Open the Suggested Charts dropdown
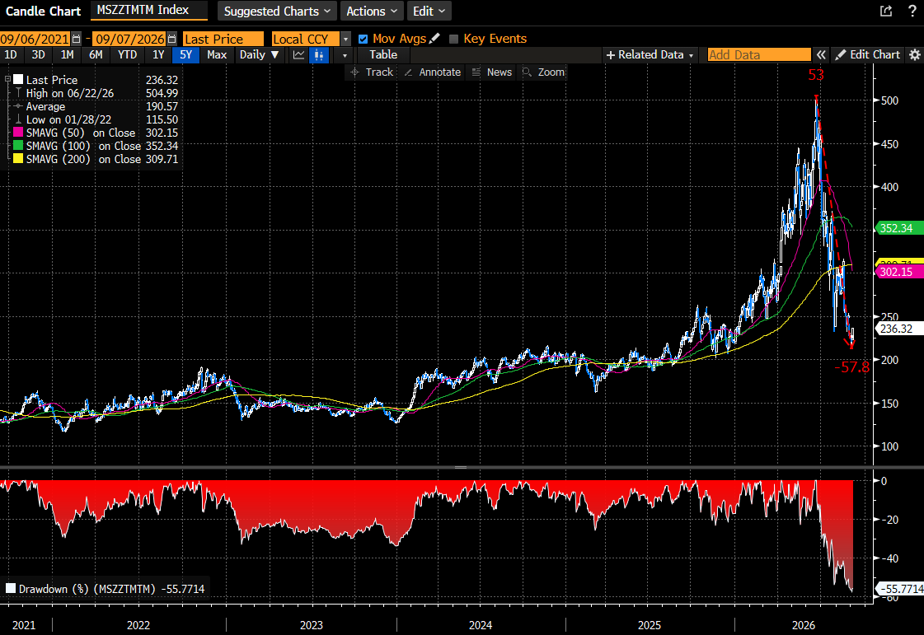 (277, 12)
